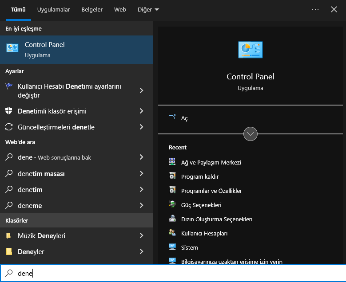Viewport: 346px width, 282px height.
Task: Click Aç to open Control Panel
Action: [x=184, y=118]
